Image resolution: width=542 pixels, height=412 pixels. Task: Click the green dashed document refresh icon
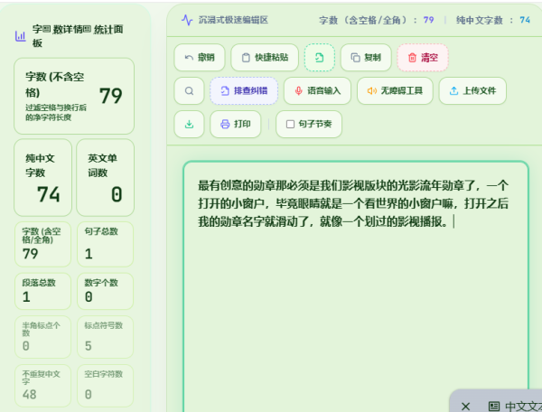coord(320,58)
